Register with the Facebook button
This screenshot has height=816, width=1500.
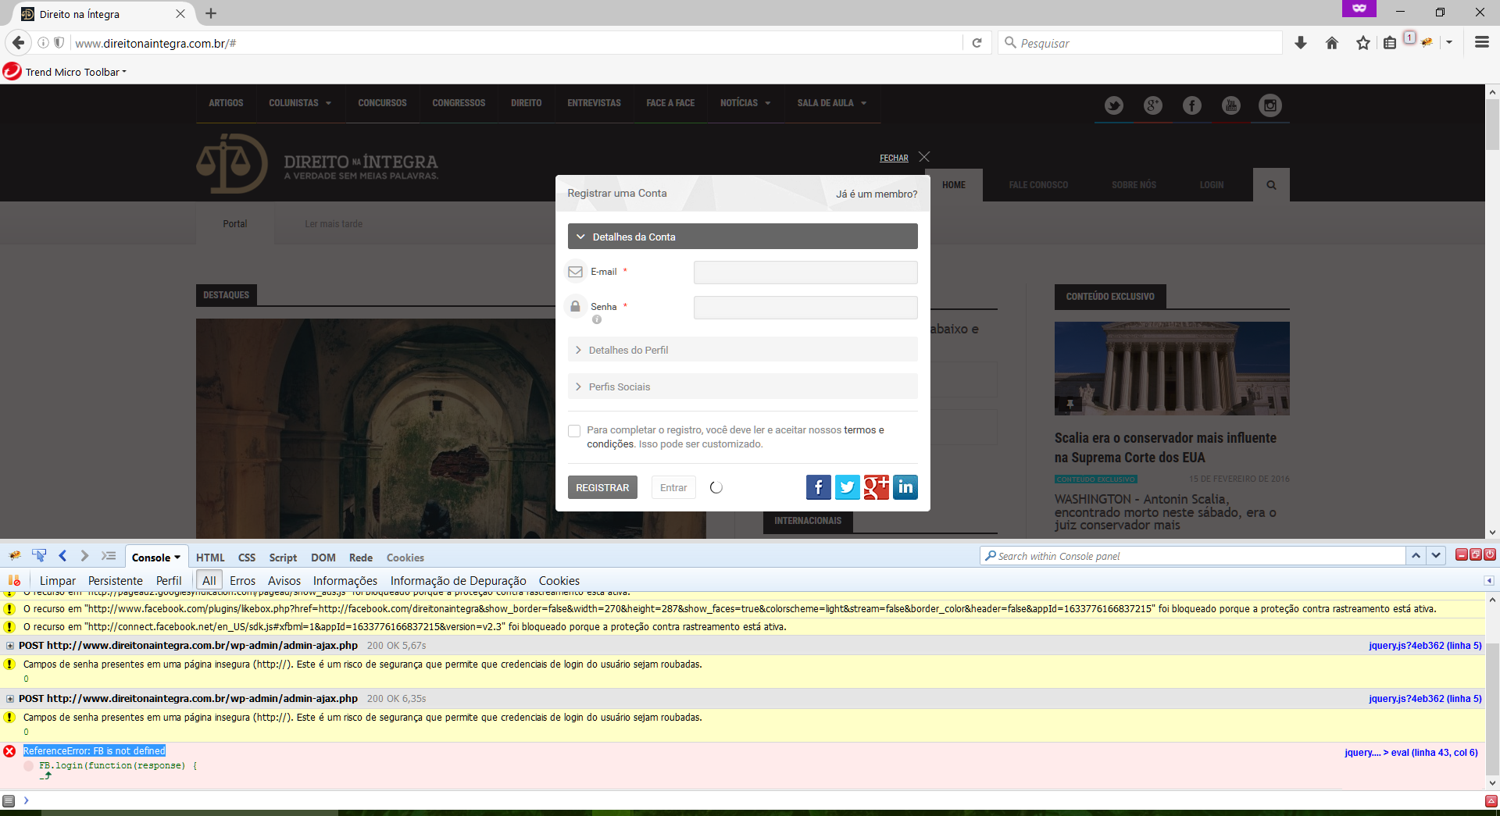818,487
